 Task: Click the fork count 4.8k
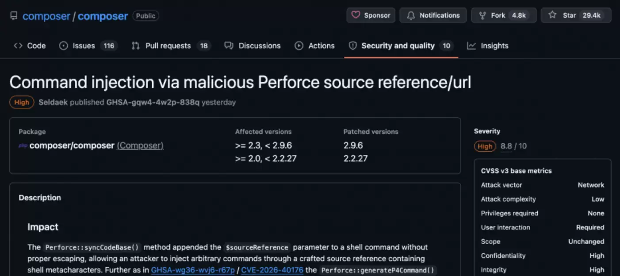click(519, 15)
